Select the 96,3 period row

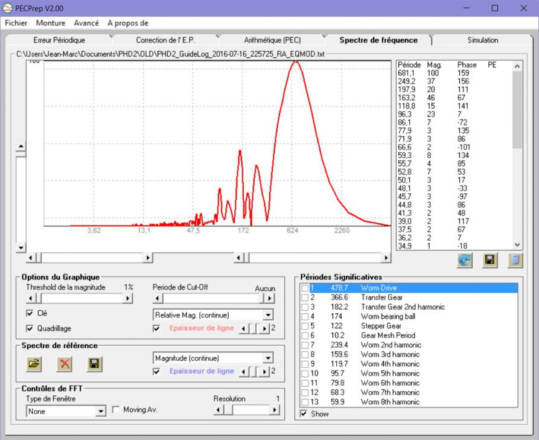pyautogui.click(x=454, y=114)
